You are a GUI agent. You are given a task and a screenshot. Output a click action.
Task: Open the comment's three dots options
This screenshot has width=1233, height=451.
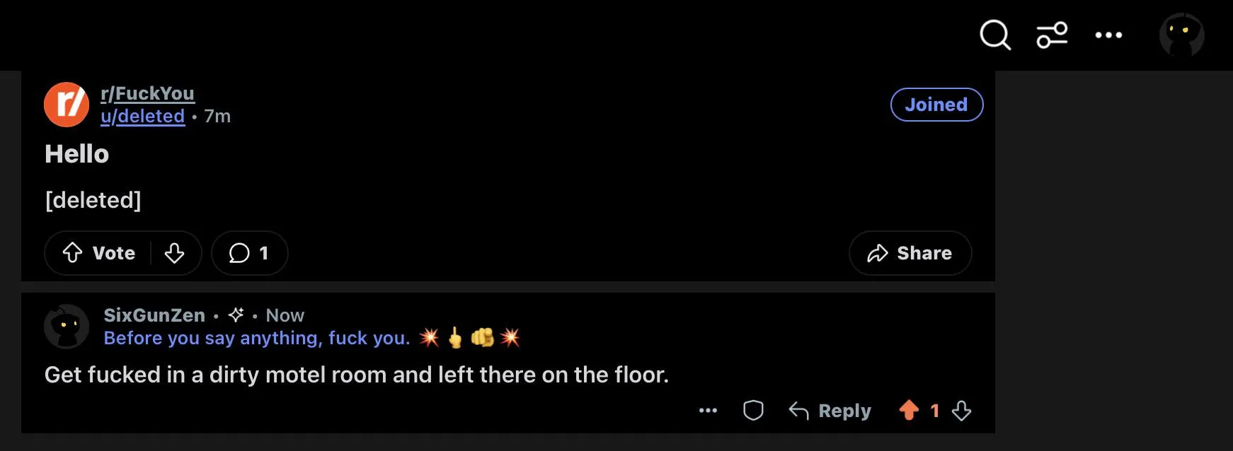point(708,410)
